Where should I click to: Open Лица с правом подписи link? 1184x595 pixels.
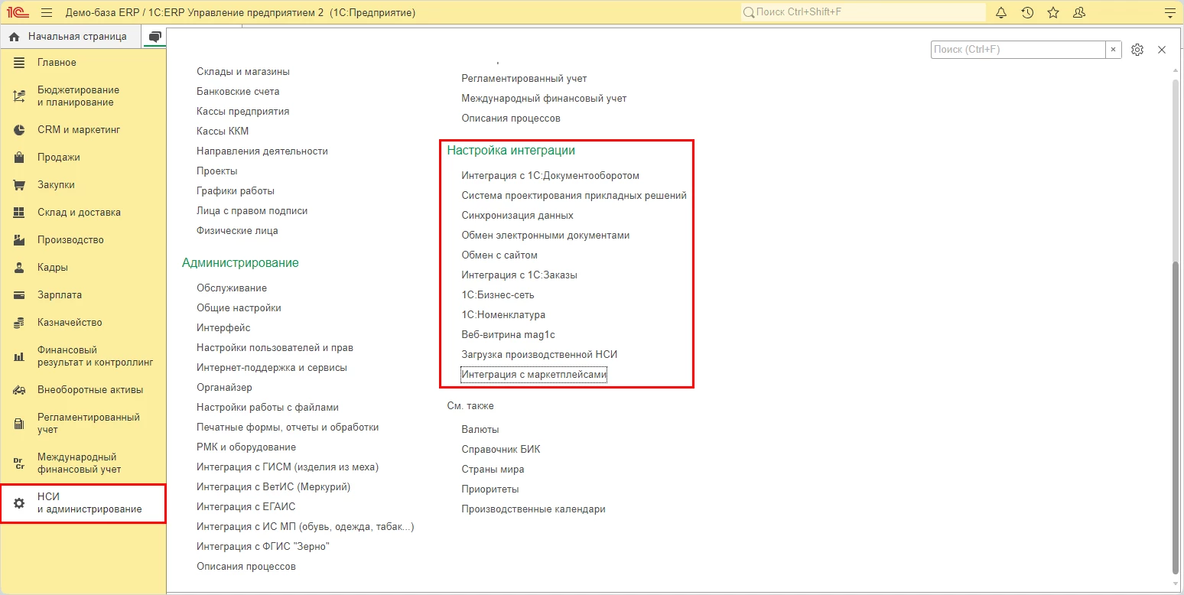[x=252, y=211]
